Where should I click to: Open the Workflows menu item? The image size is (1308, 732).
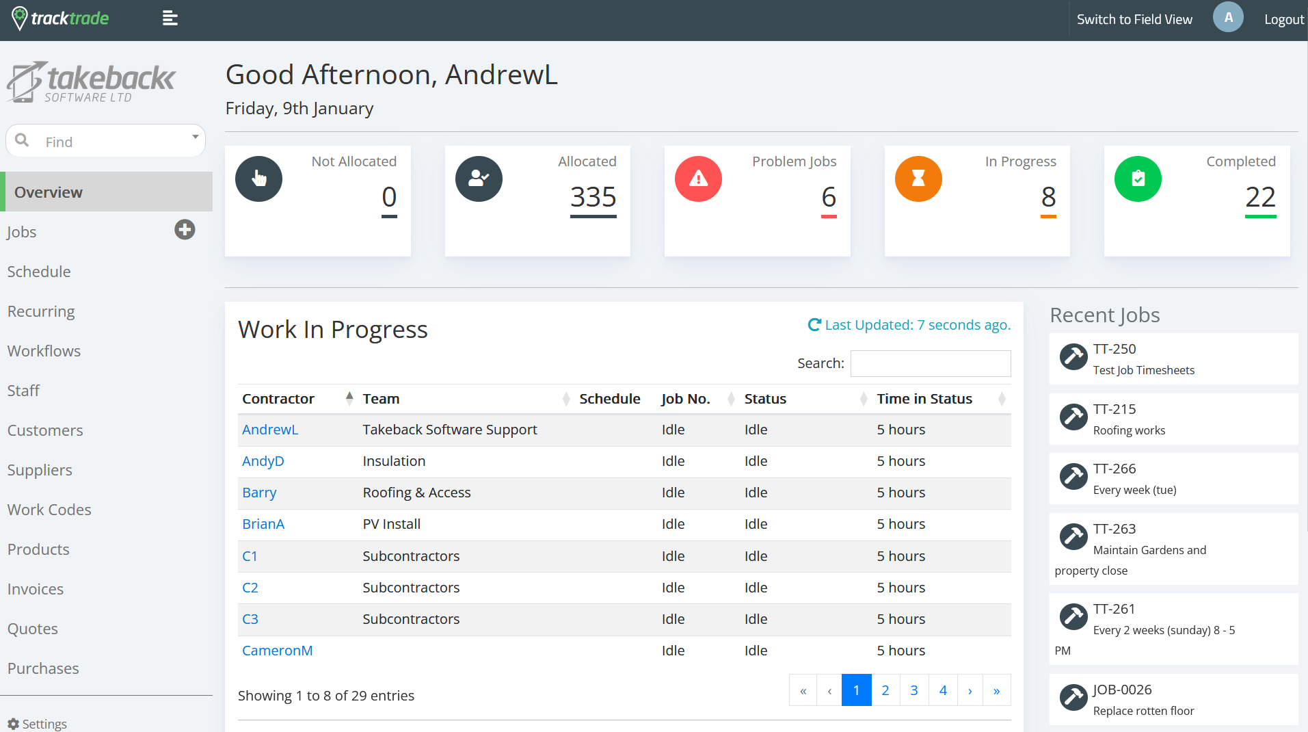click(44, 351)
